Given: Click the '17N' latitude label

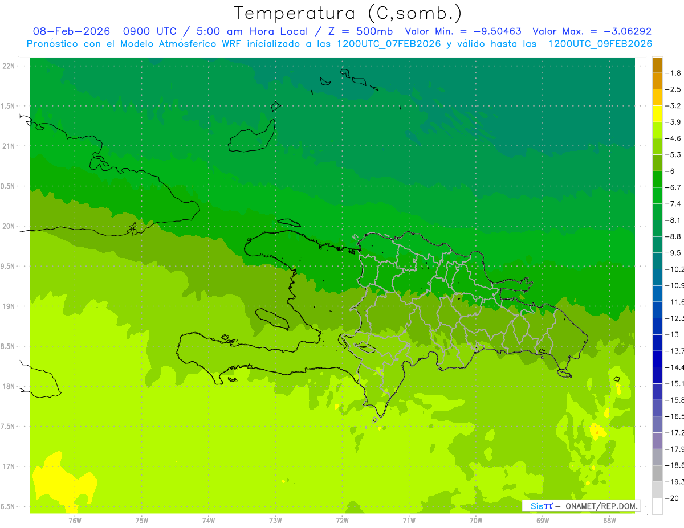Looking at the screenshot, I should [x=9, y=466].
